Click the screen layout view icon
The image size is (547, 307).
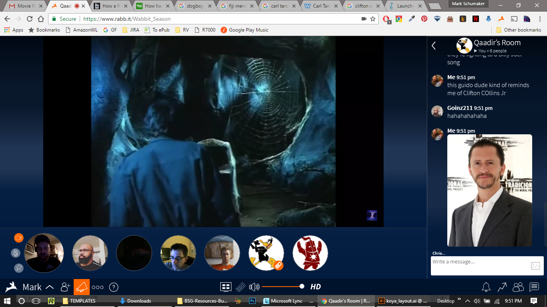coord(226,287)
